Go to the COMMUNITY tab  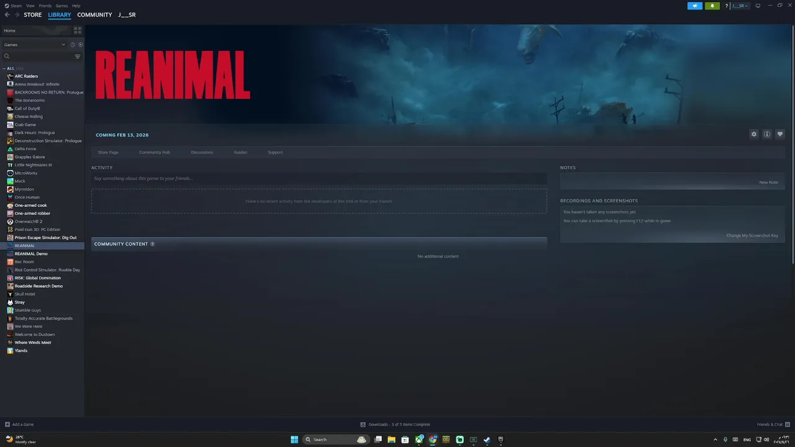coord(94,15)
